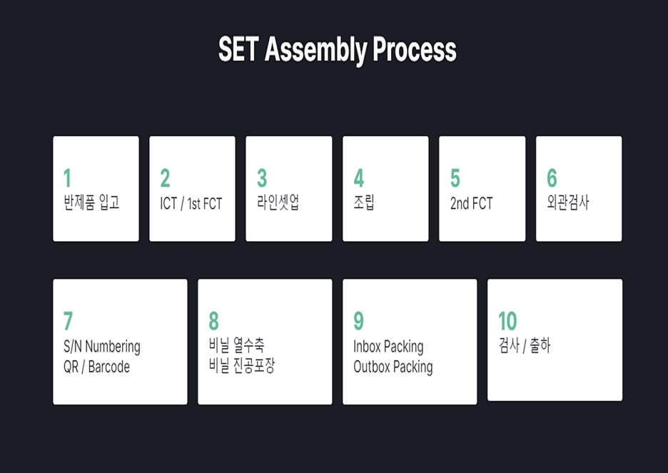Open the step 3 라인셋업 card
Viewport: 668px width, 473px height.
pos(289,188)
